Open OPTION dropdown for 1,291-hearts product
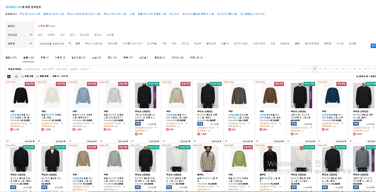This screenshot has width=376, height=192. coord(92,141)
